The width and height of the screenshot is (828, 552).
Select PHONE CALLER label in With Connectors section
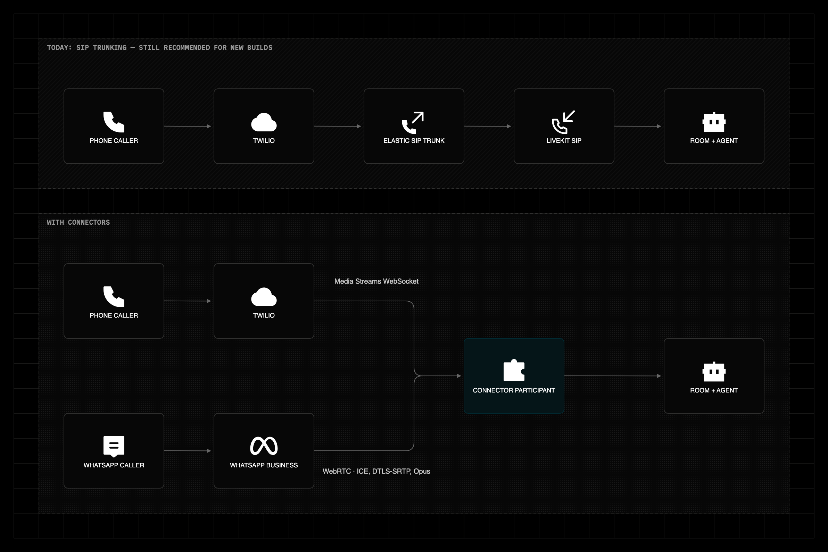pos(114,316)
